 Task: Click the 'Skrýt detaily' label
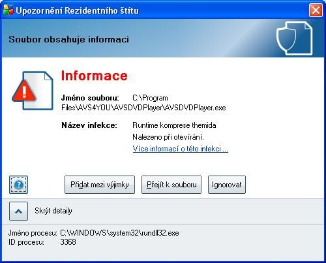(53, 211)
